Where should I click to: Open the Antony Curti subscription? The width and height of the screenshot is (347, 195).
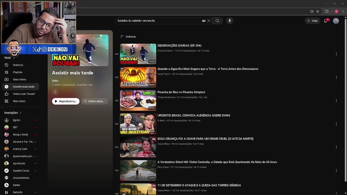[21, 149]
